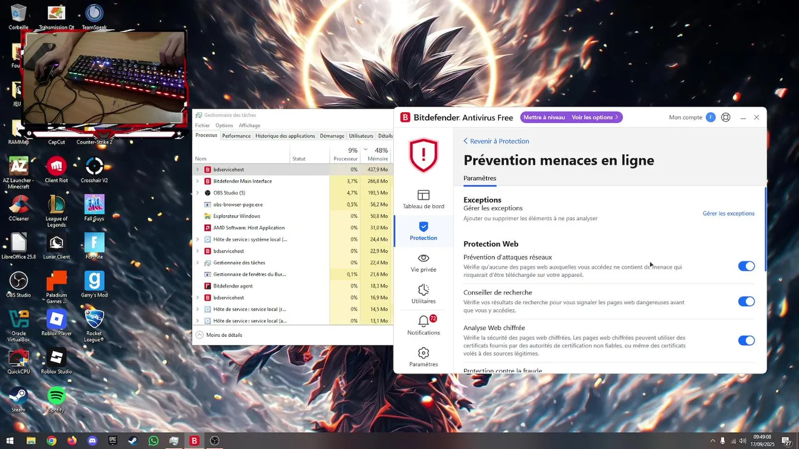Open the CCleaner desktop icon
This screenshot has height=449, width=799.
click(19, 208)
